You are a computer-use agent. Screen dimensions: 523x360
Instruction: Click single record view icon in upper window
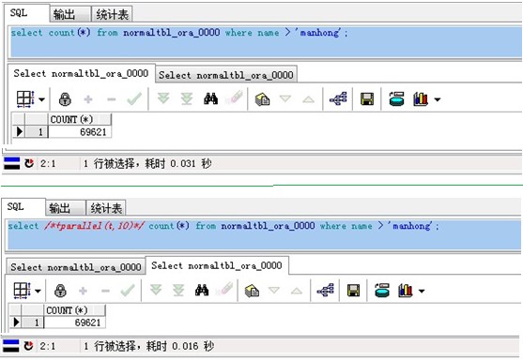(x=263, y=99)
